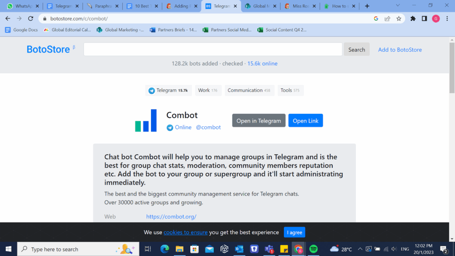
Task: Select the Communication category tag
Action: coord(249,90)
